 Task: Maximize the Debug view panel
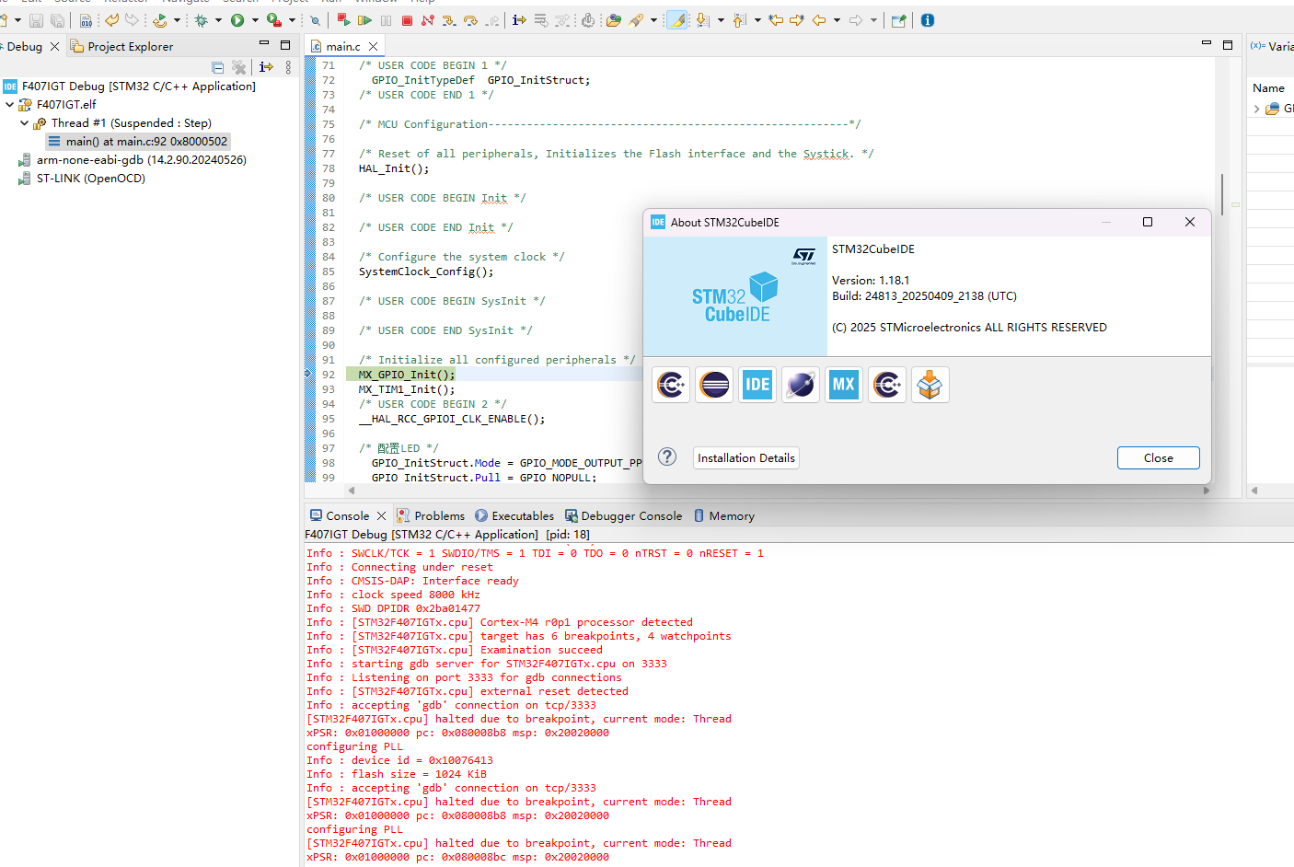click(x=285, y=44)
